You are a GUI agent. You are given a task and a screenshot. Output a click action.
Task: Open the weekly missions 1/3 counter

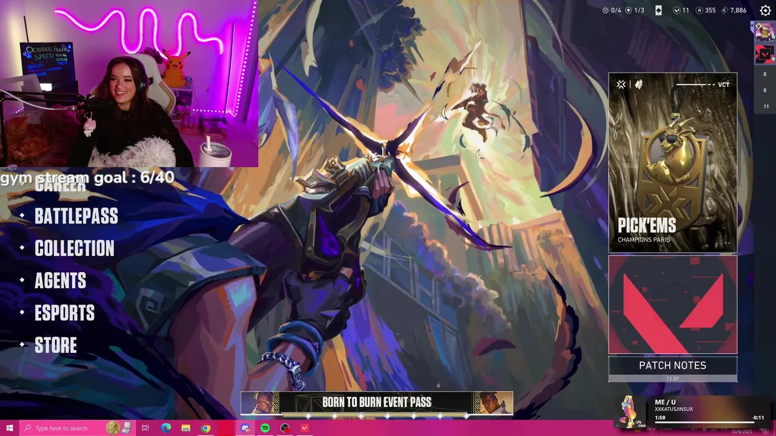pos(634,10)
